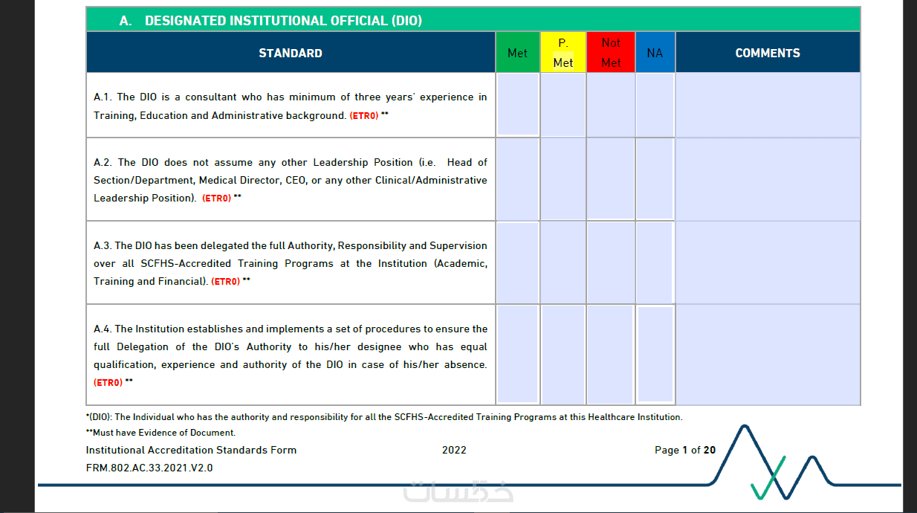Click the red Not Met column header
The width and height of the screenshot is (917, 513).
[x=611, y=52]
